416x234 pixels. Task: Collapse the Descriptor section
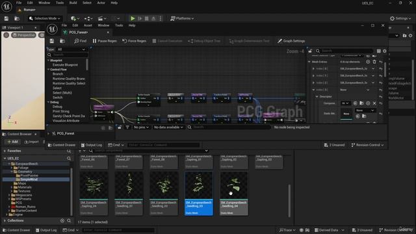pyautogui.click(x=317, y=97)
